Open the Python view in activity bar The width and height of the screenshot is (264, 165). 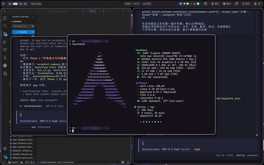point(5,65)
